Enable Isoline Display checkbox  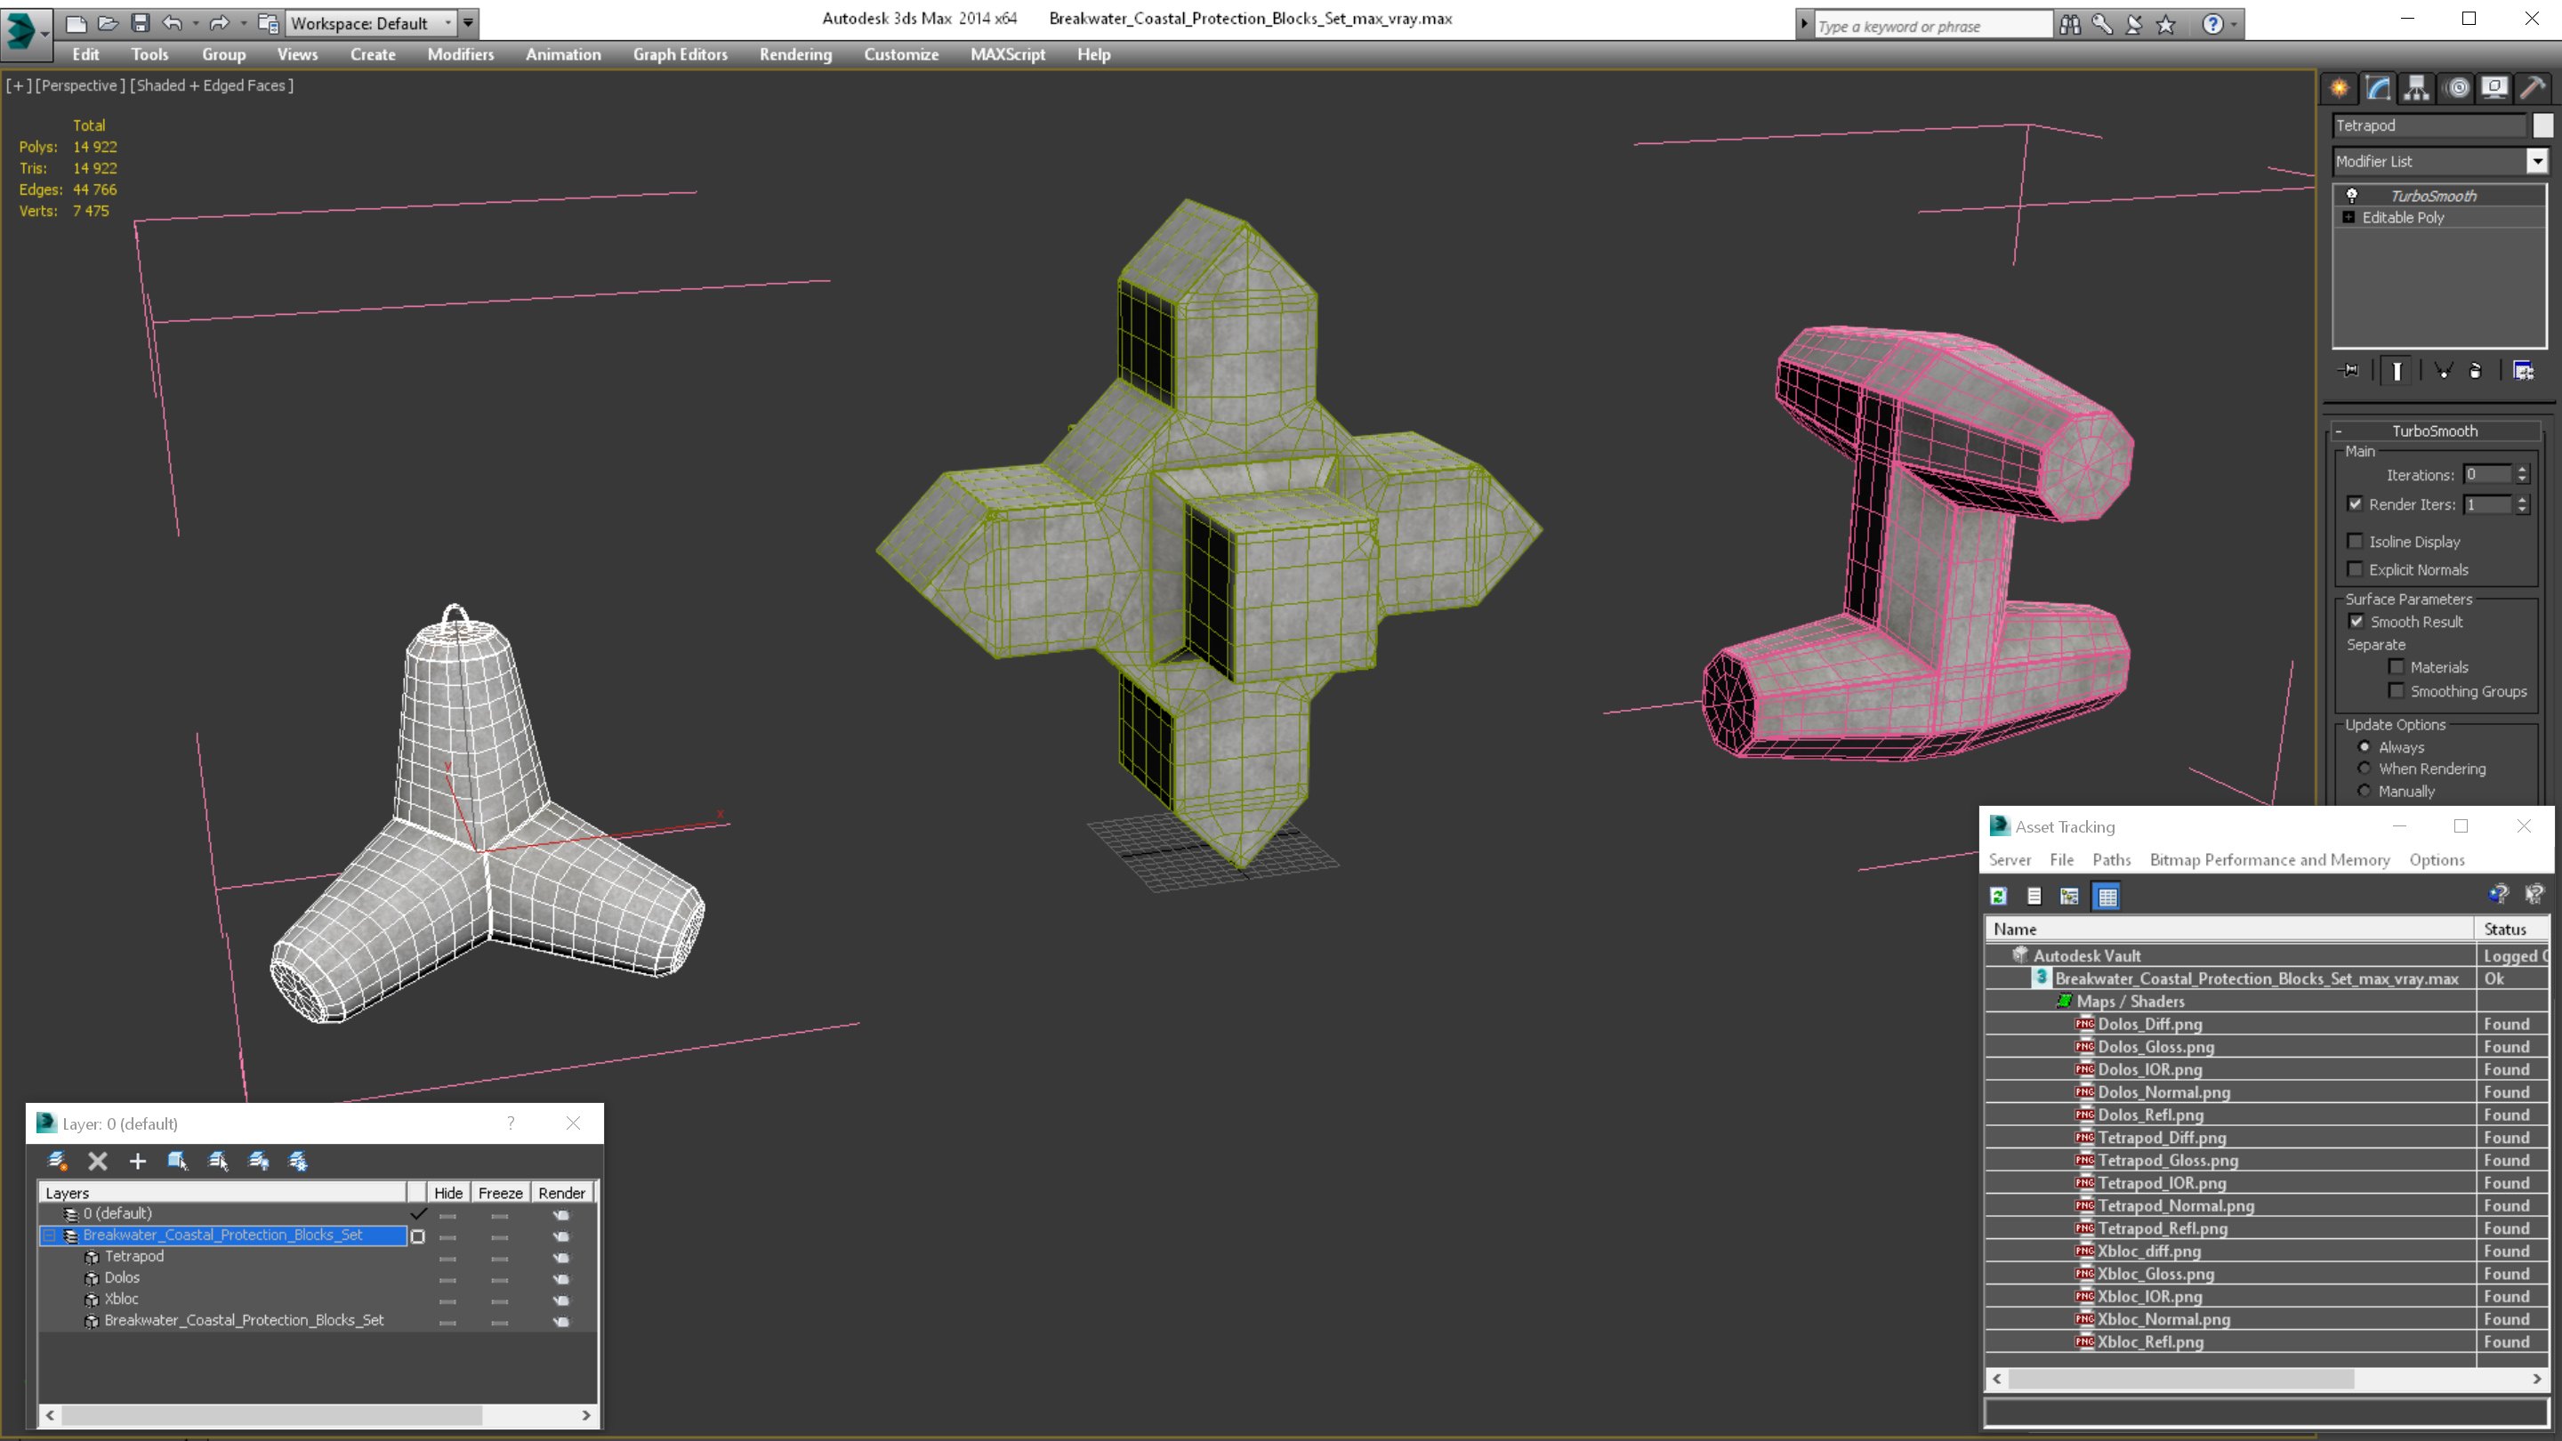[2355, 541]
